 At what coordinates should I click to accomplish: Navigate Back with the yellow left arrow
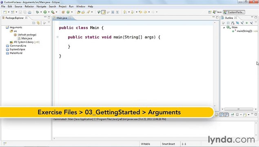(x=145, y=12)
